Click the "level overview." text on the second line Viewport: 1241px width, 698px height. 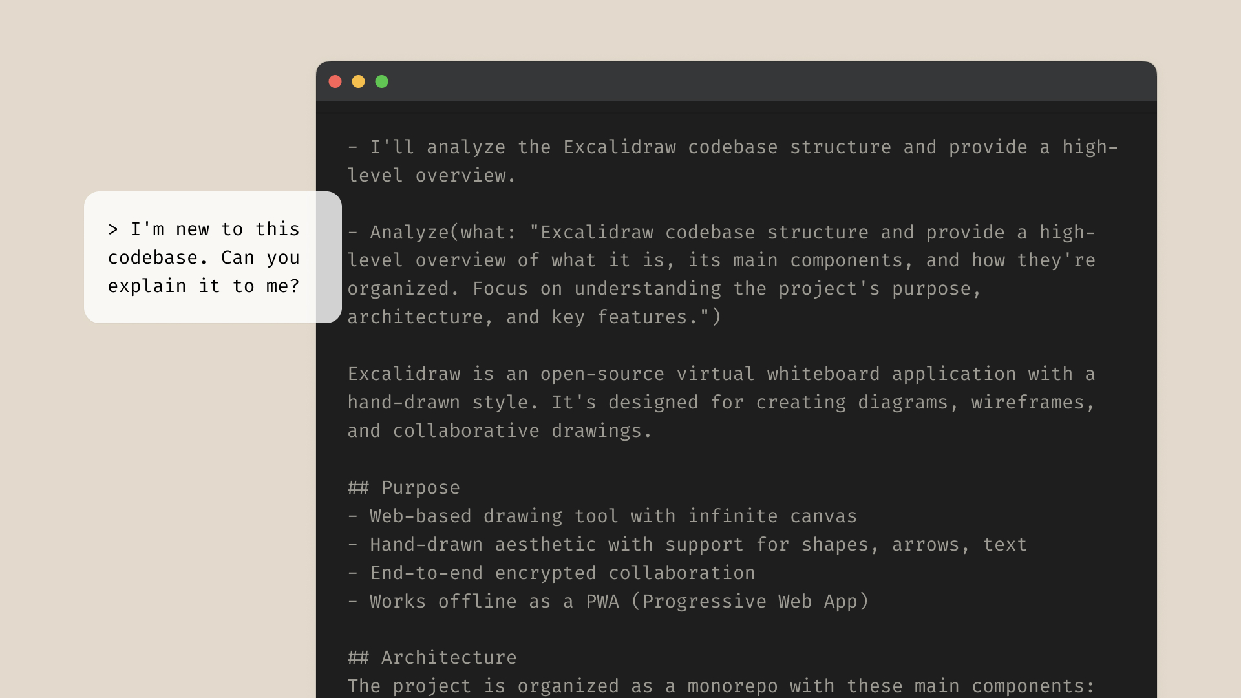[431, 176]
